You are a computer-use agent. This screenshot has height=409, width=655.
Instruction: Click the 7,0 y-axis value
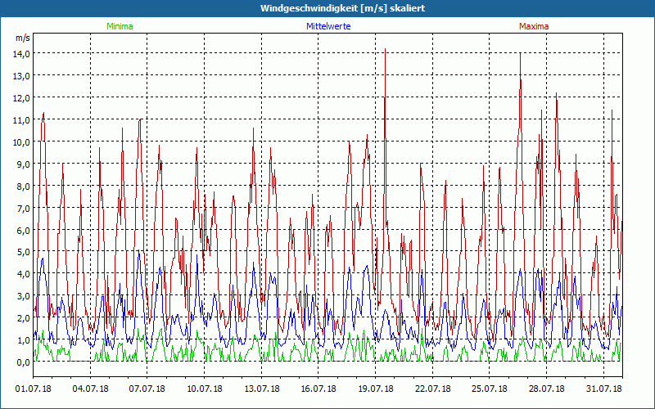click(24, 208)
